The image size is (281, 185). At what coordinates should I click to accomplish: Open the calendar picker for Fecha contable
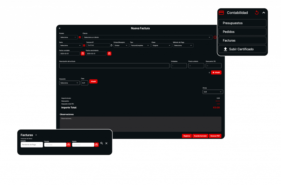83,54
